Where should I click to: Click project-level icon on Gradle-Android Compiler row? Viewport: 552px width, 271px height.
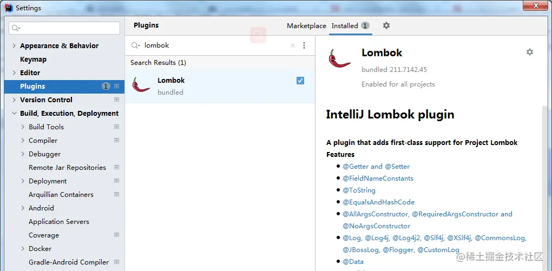pyautogui.click(x=116, y=262)
